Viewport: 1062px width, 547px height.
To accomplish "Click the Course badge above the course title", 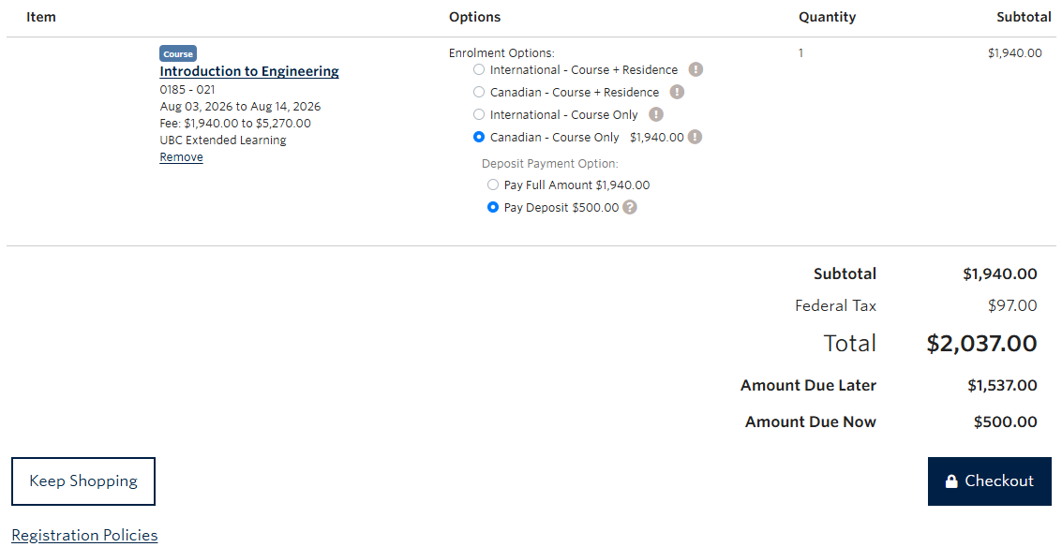I will click(x=178, y=53).
